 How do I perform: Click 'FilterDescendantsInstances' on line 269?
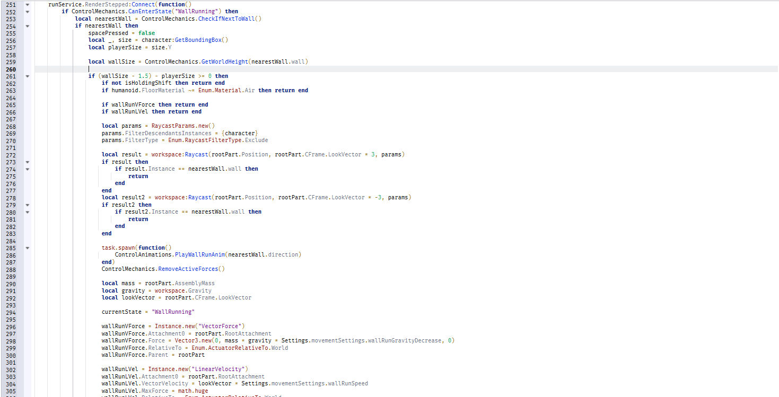pos(168,133)
